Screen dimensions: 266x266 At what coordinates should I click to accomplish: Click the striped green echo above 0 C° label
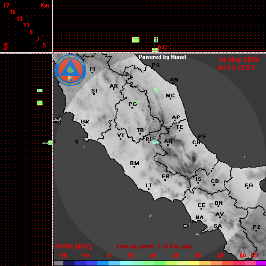[x=156, y=40]
